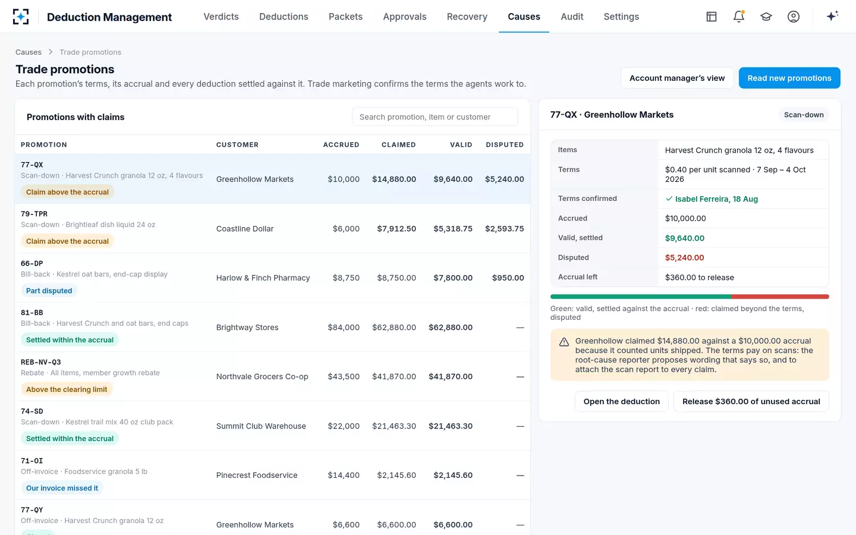Select the Approvals tab

405,17
